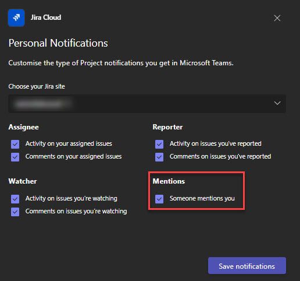Toggle Activity on your assigned issues checkbox
This screenshot has height=281, width=300.
pyautogui.click(x=15, y=144)
